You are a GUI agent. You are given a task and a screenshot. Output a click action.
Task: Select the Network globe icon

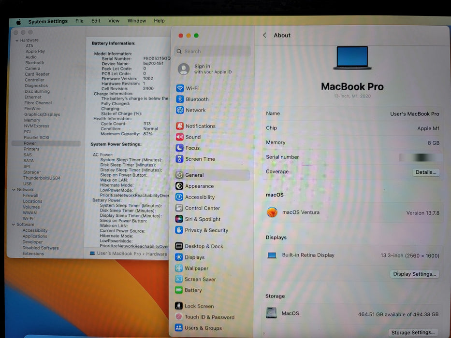[x=180, y=110]
